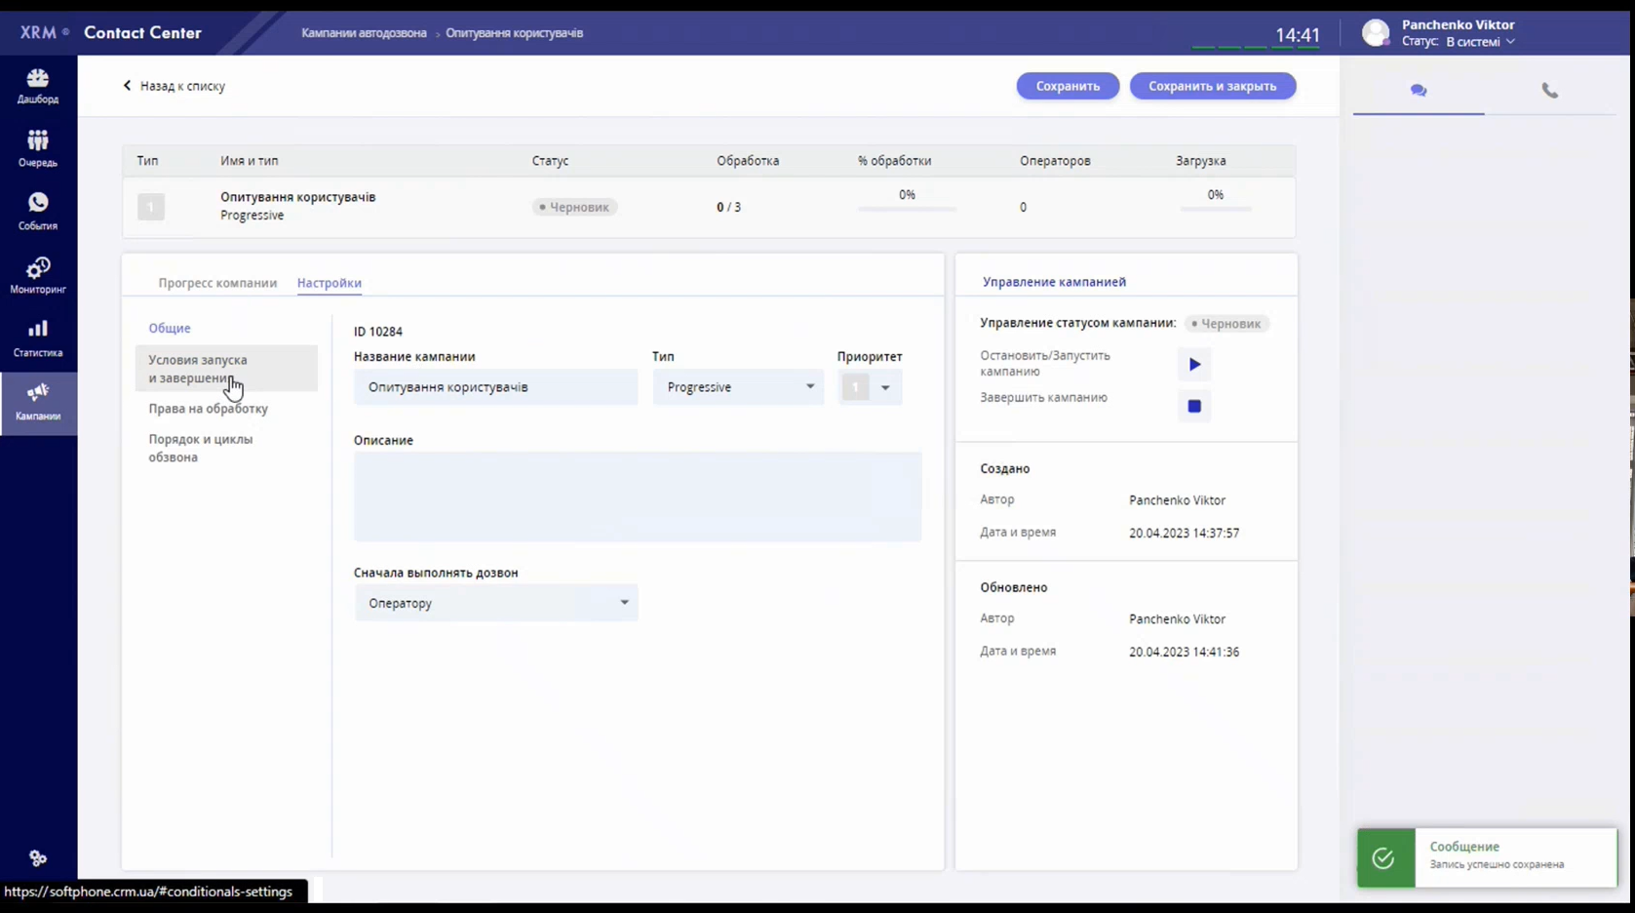Switch to Прогресс компании tab
The height and width of the screenshot is (913, 1635).
(x=217, y=283)
